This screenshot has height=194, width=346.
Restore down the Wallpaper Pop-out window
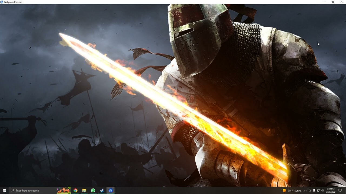pos(333,2)
